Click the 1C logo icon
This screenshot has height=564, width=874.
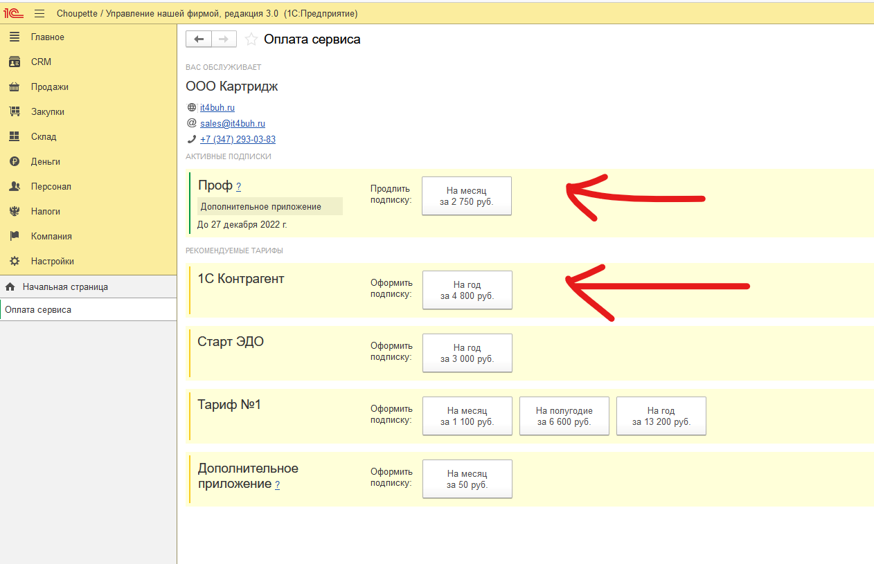pos(14,14)
